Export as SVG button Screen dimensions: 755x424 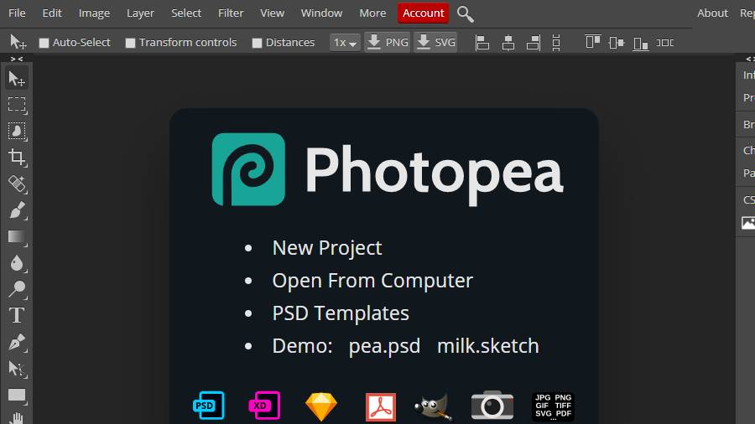point(435,43)
